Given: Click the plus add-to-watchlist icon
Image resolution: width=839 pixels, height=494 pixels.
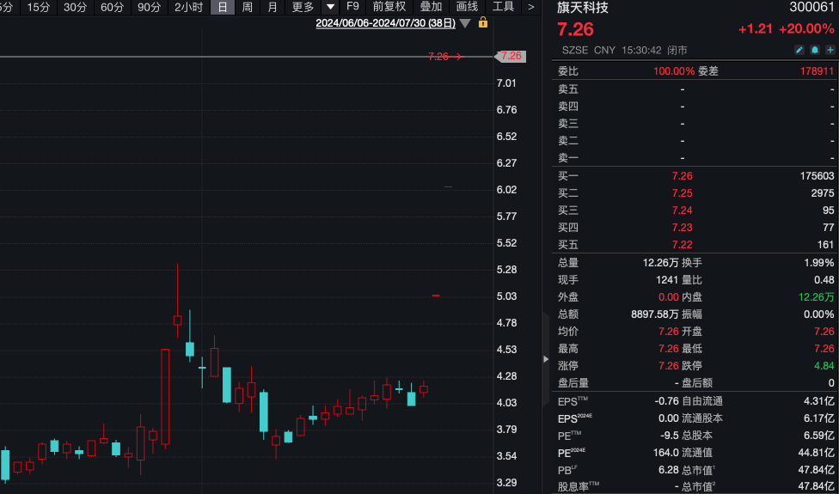Looking at the screenshot, I should tap(830, 51).
